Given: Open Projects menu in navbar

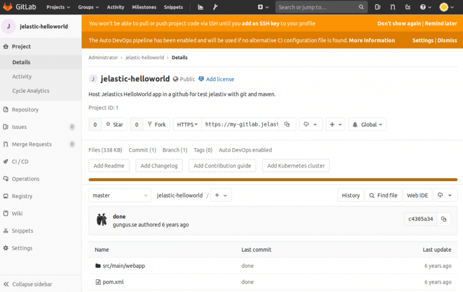Looking at the screenshot, I should pyautogui.click(x=58, y=7).
